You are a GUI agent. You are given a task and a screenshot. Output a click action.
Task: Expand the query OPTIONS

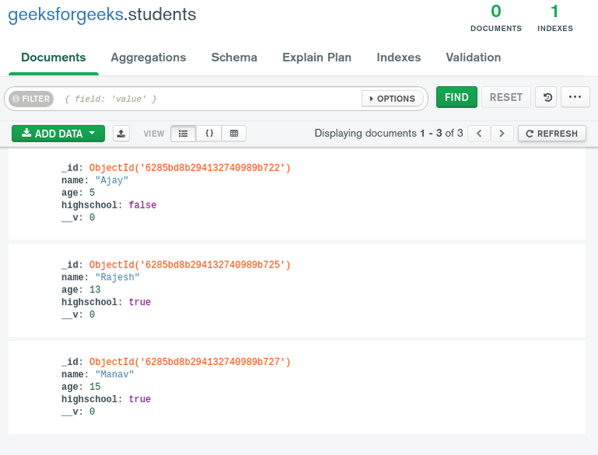click(392, 99)
